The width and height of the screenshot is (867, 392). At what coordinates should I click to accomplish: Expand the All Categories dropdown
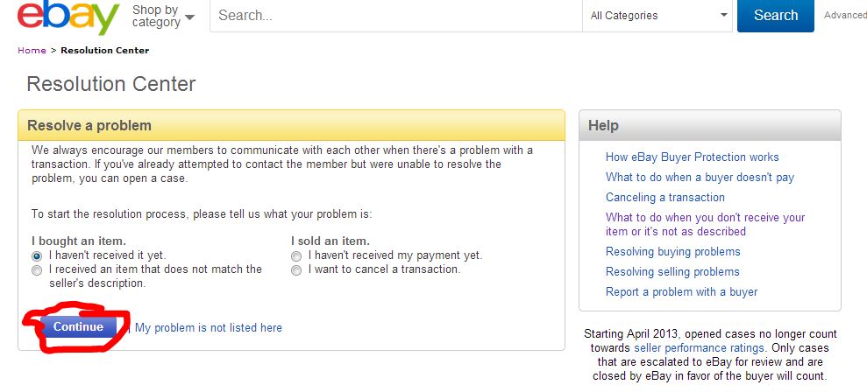point(659,16)
